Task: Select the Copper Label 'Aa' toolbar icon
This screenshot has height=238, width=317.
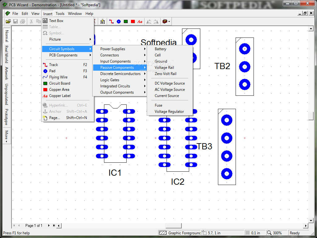Action: [x=140, y=21]
